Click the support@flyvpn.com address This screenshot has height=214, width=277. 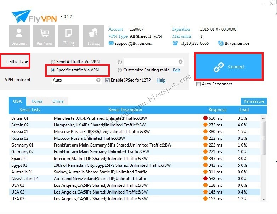pos(134,43)
